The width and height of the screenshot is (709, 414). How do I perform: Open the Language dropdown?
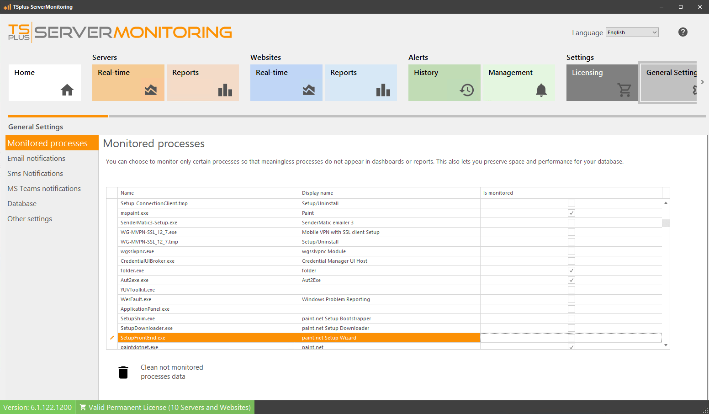632,32
